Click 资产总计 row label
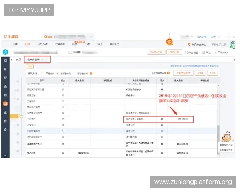The height and width of the screenshot is (192, 240). tap(31, 153)
